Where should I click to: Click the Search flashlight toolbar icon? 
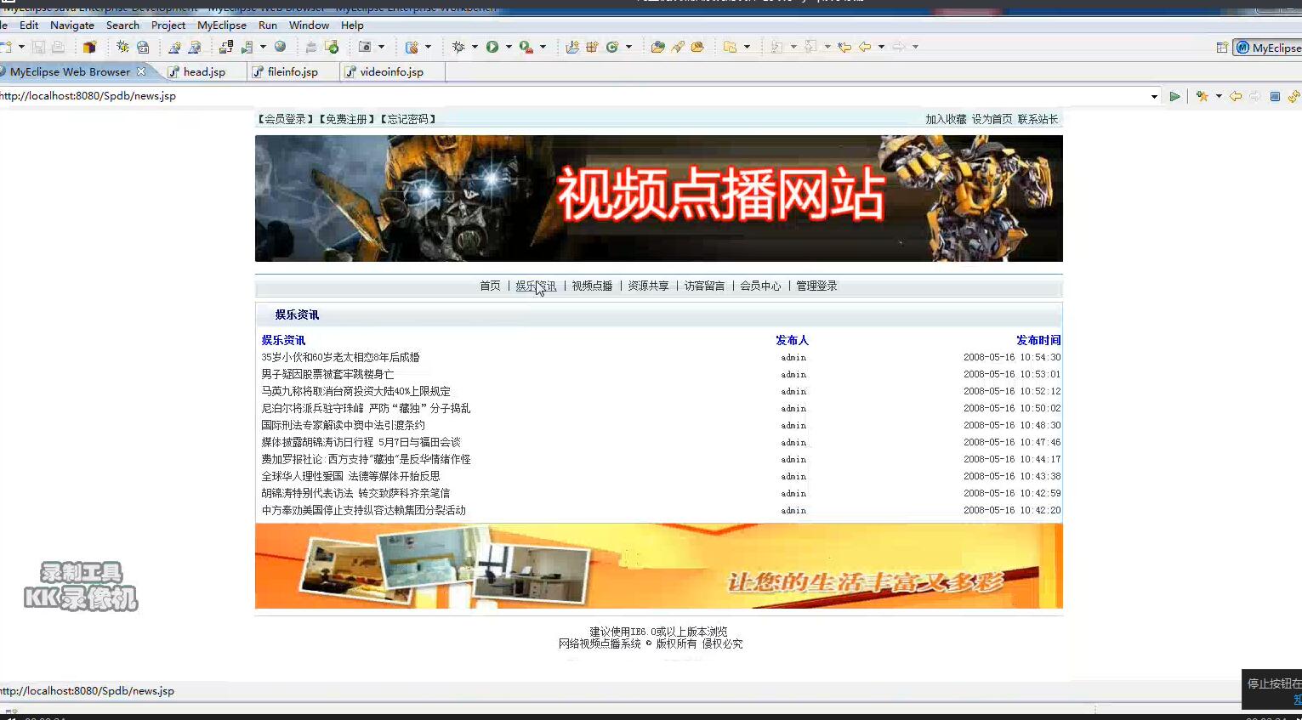pos(677,48)
